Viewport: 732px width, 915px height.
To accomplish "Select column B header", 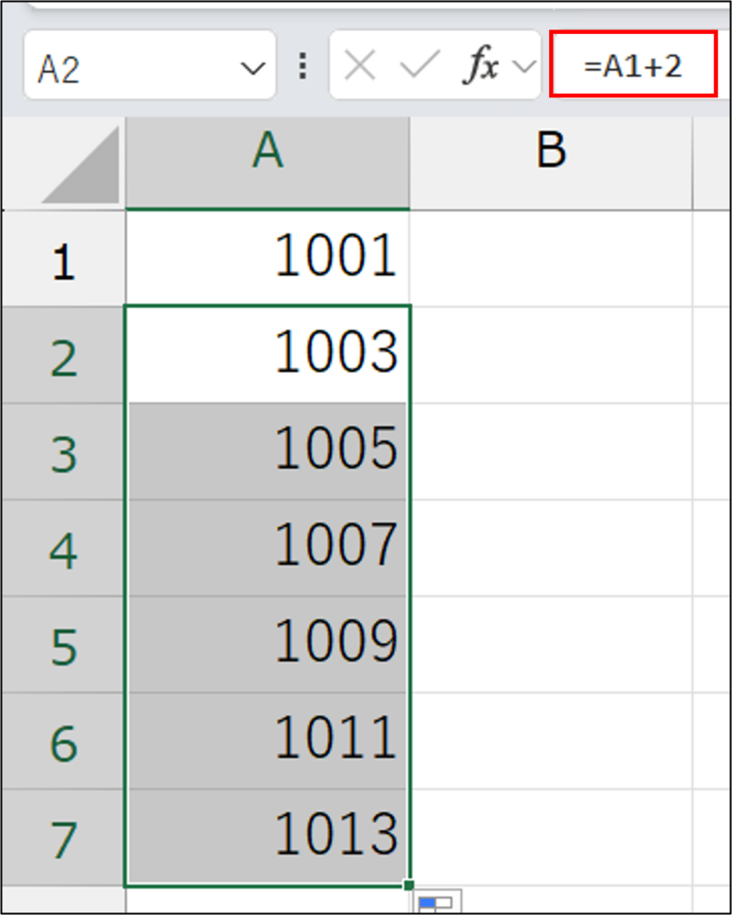I will pos(551,152).
